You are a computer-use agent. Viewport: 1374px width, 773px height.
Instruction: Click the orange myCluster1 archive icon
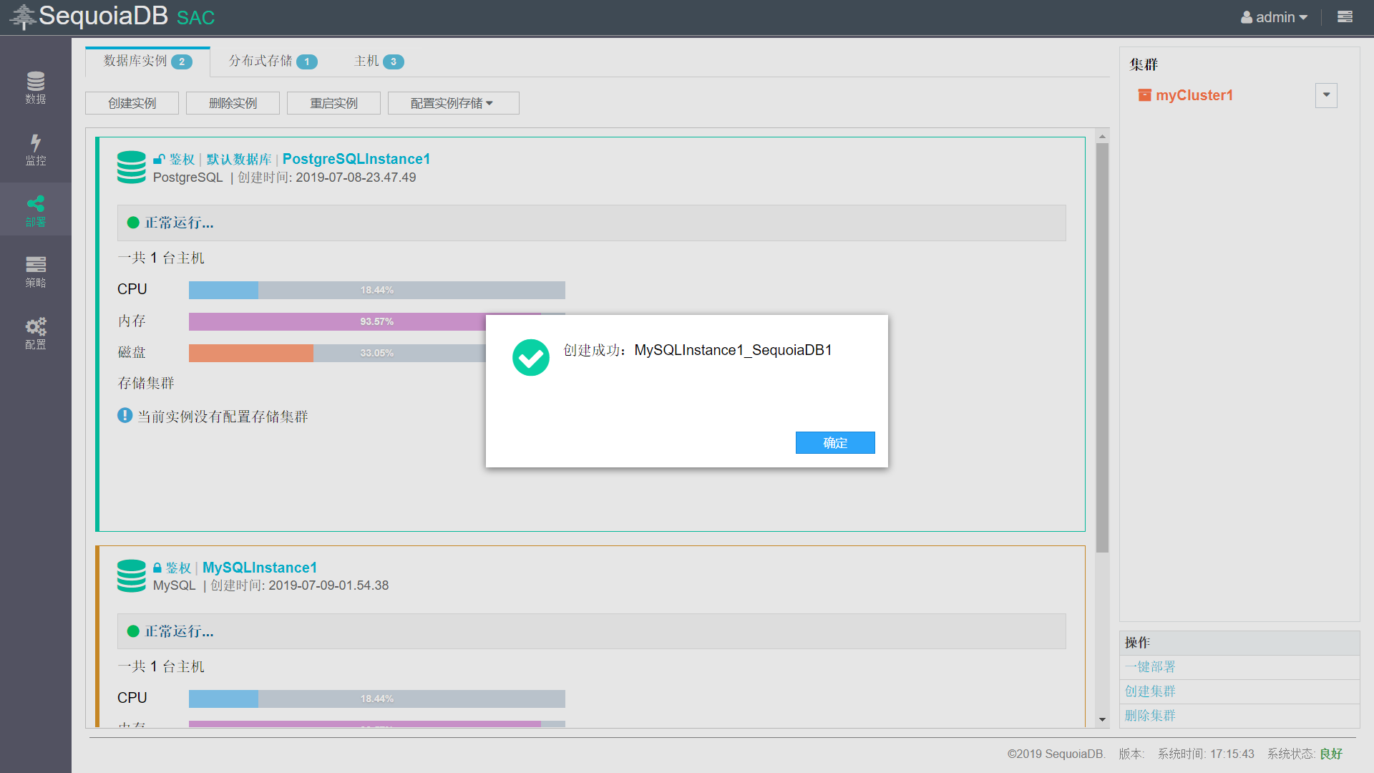click(1145, 95)
